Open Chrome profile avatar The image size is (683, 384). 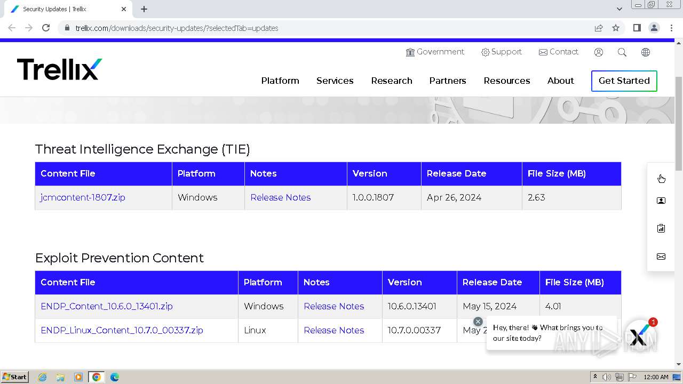pos(654,28)
